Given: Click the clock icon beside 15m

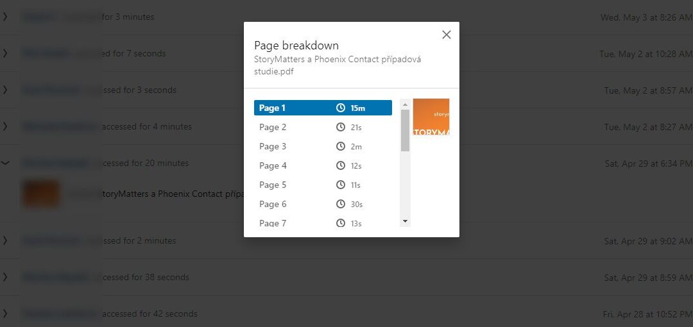Looking at the screenshot, I should click(x=340, y=108).
